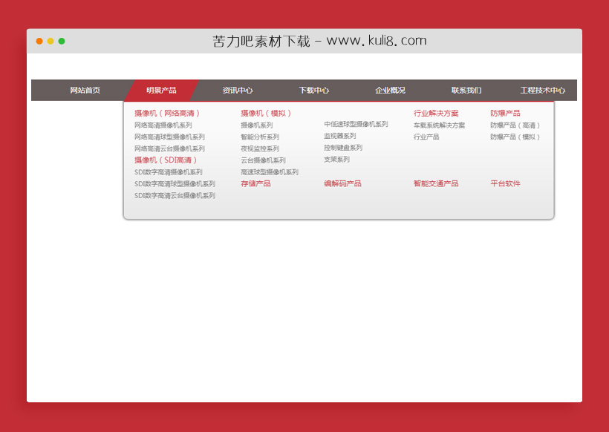The width and height of the screenshot is (609, 432).
Task: Expand the 企业概况 navigation menu
Action: point(388,90)
